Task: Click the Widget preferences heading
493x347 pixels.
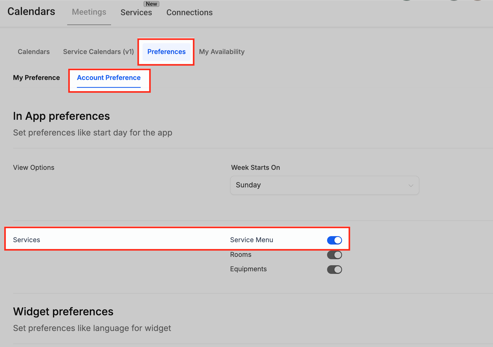Action: tap(63, 312)
